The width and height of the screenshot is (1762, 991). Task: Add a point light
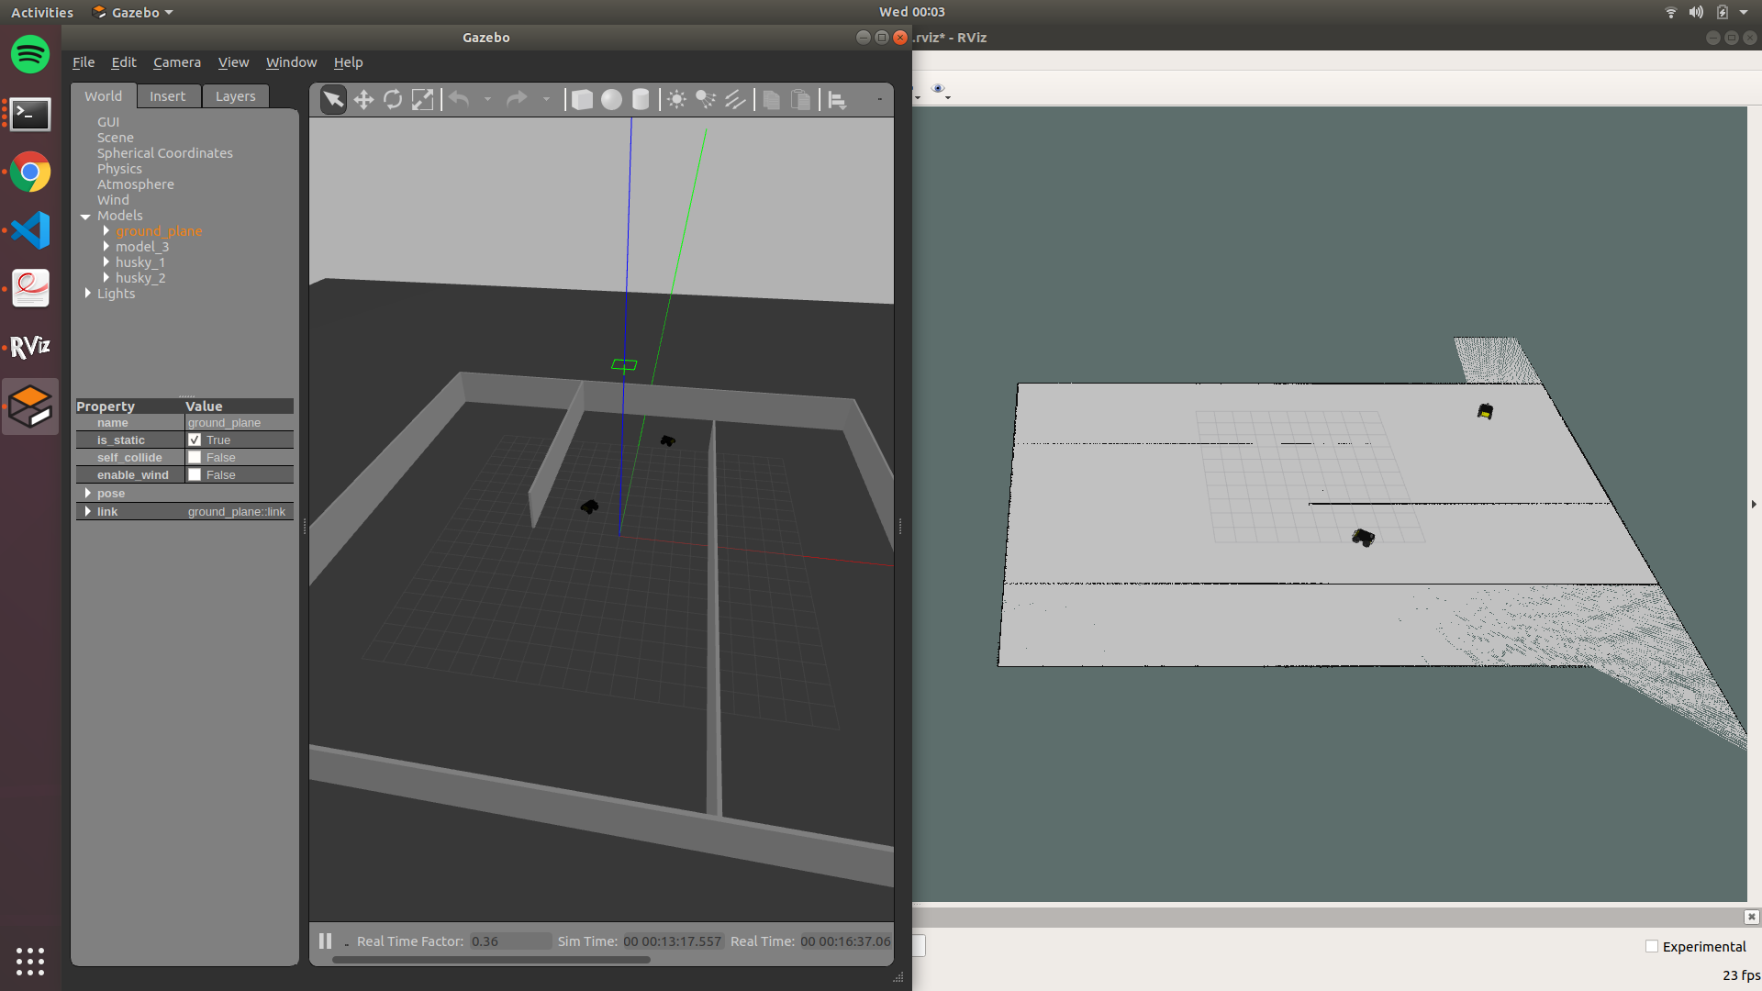pos(676,99)
